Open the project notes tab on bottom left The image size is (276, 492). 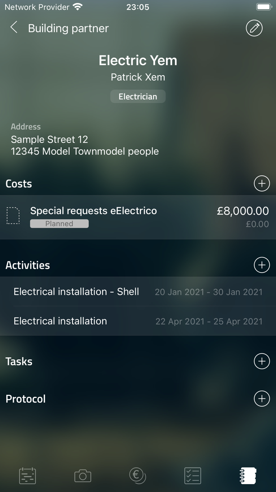[x=27, y=476]
